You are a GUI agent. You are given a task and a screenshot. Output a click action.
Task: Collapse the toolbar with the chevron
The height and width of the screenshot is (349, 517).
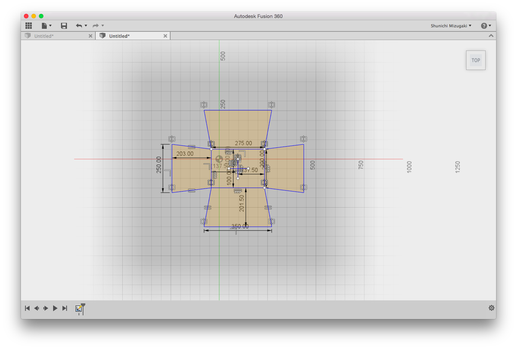click(x=491, y=36)
